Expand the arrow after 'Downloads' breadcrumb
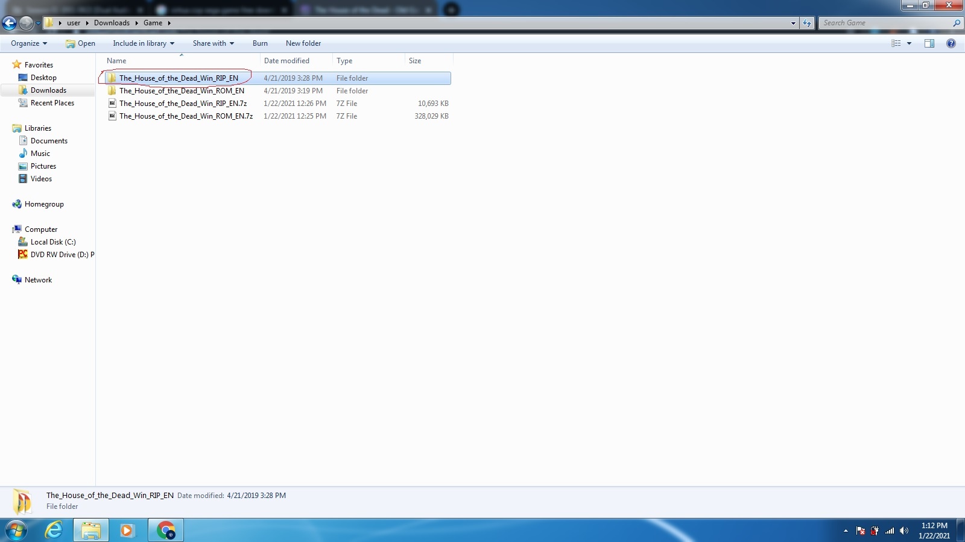965x542 pixels. point(137,23)
